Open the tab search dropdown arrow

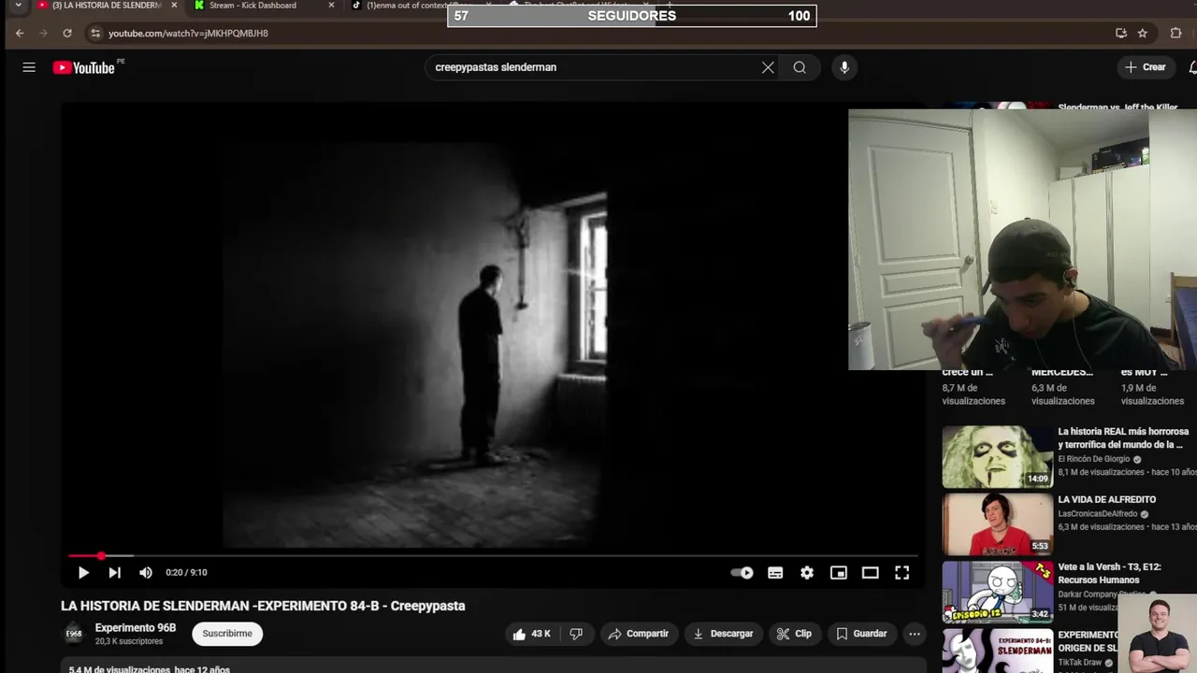(18, 6)
